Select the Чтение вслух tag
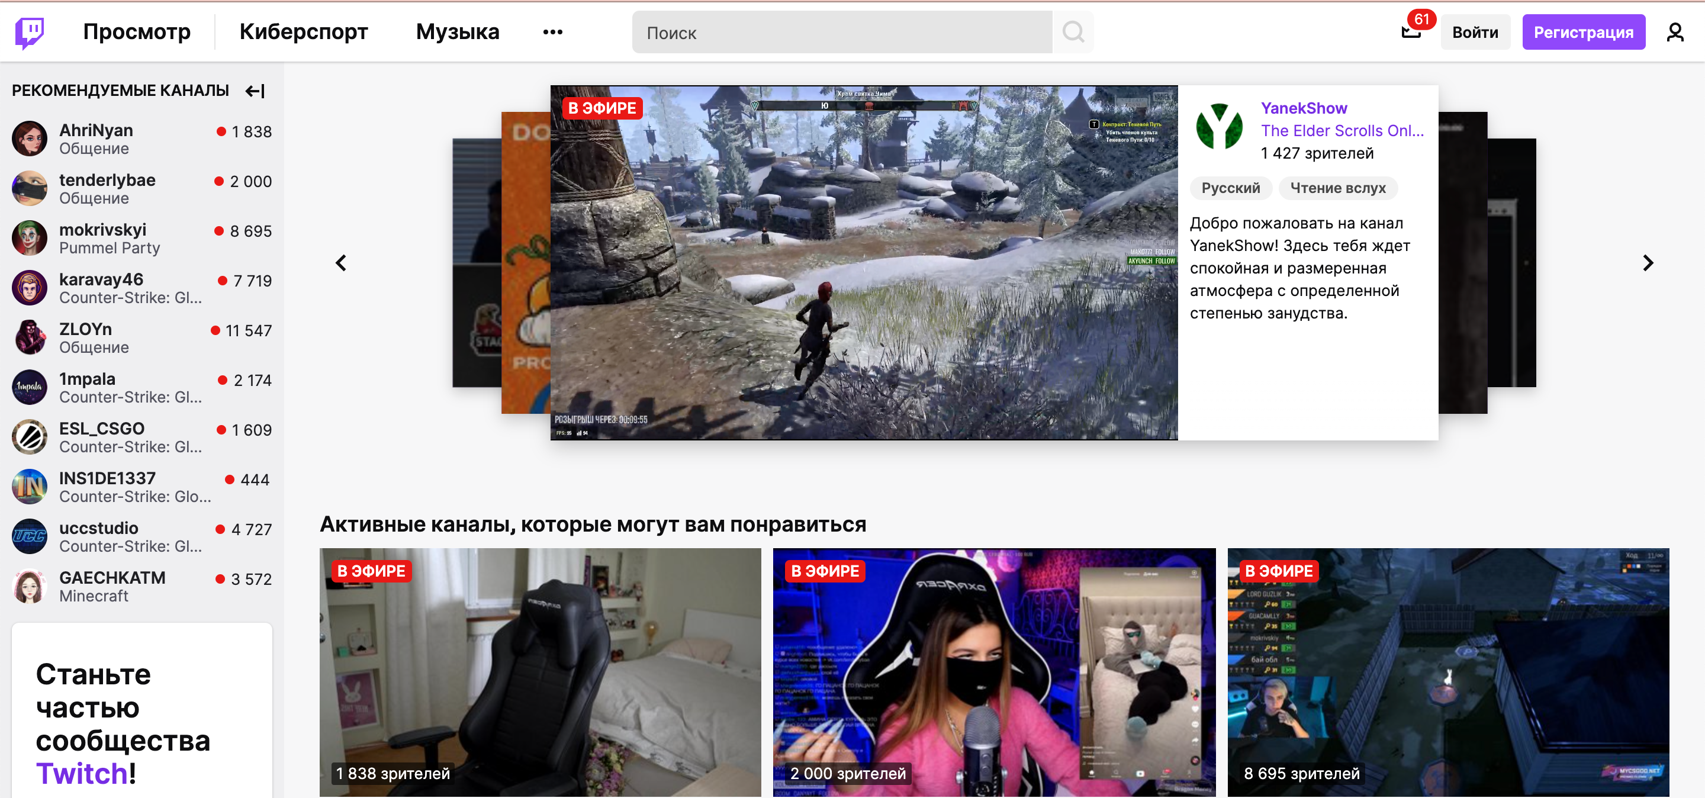 1337,188
